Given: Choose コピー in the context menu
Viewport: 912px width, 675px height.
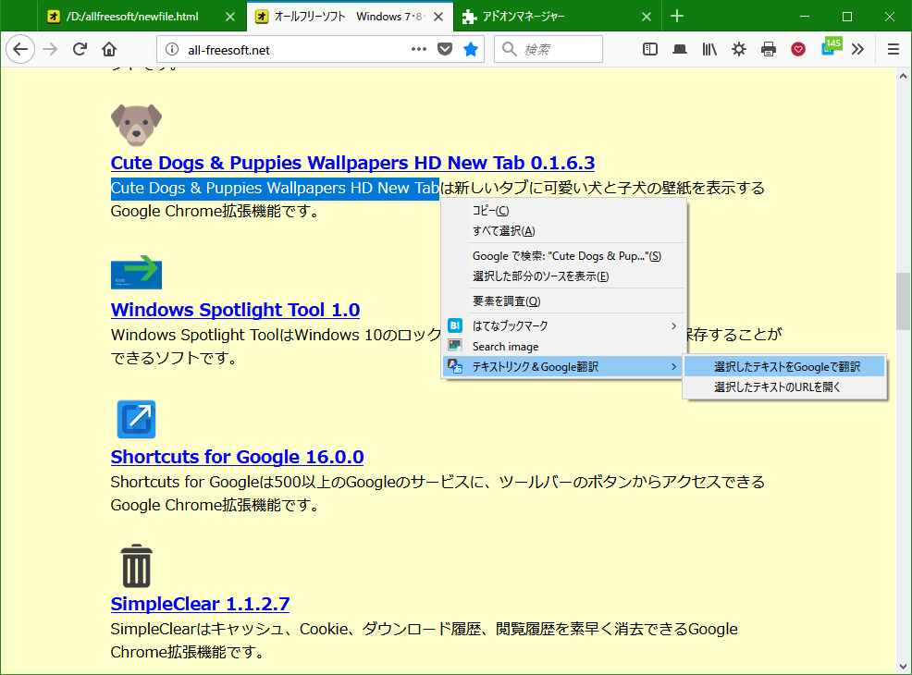Looking at the screenshot, I should pyautogui.click(x=564, y=211).
